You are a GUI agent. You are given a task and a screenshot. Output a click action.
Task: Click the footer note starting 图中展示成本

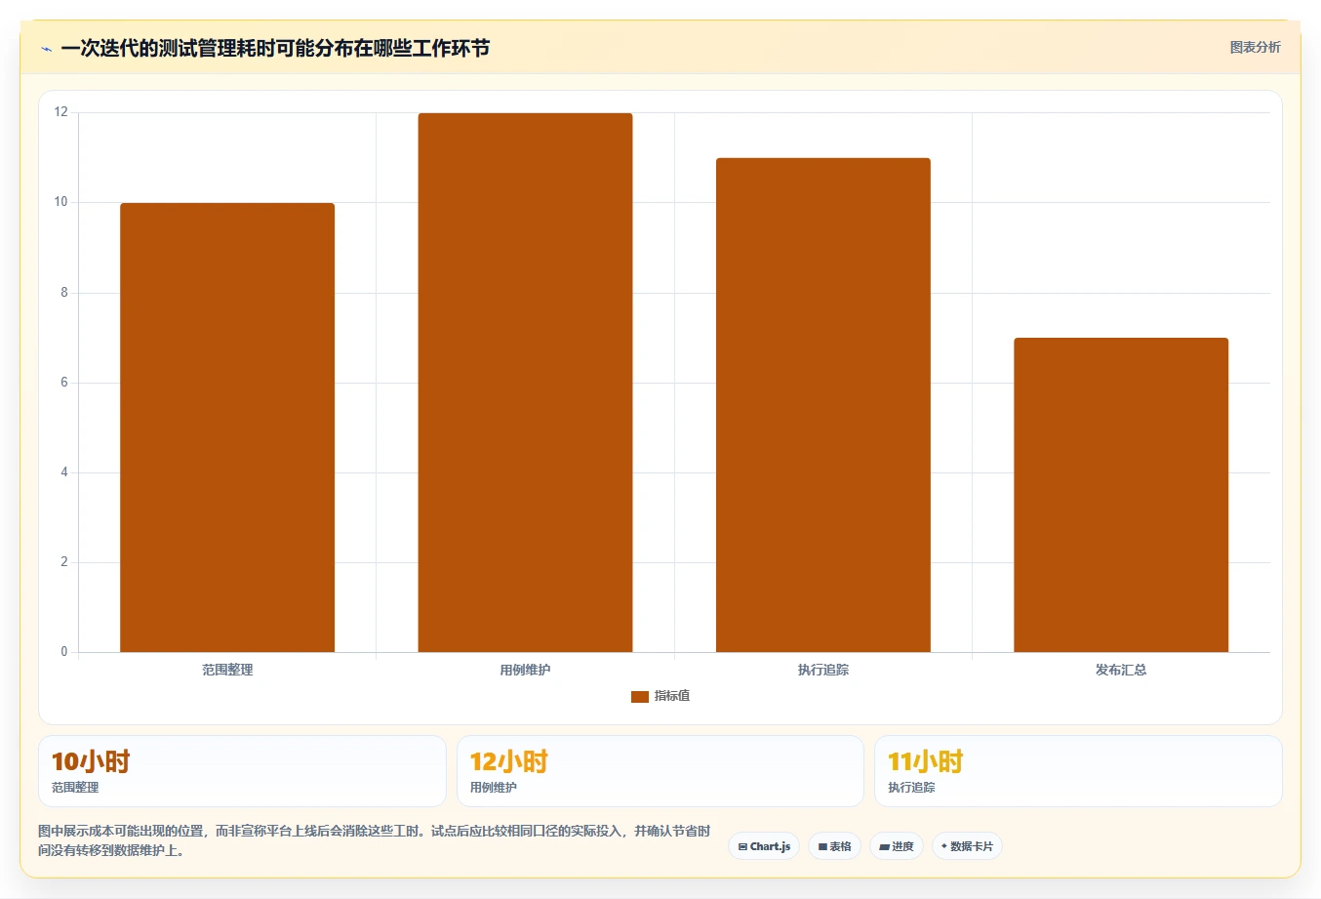[375, 840]
